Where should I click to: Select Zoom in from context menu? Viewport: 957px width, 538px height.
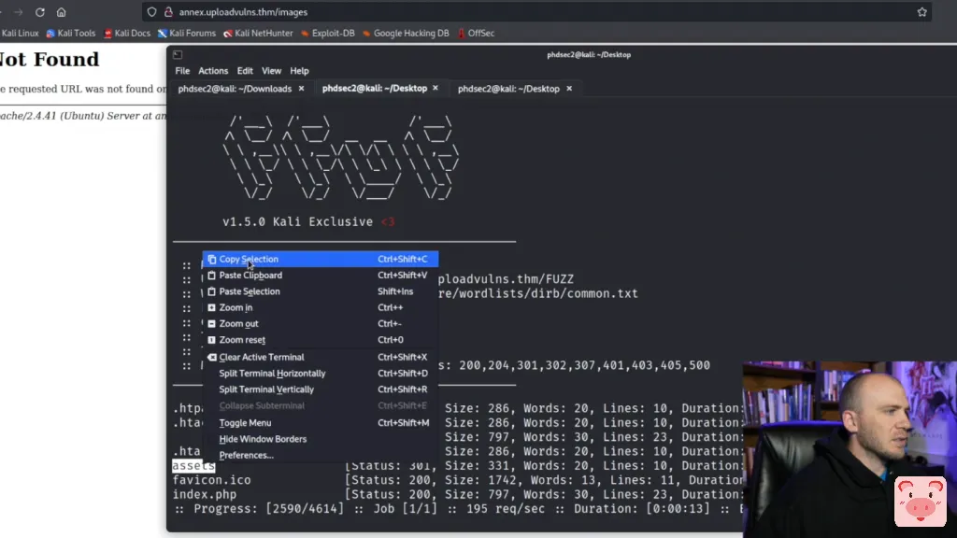click(321, 307)
